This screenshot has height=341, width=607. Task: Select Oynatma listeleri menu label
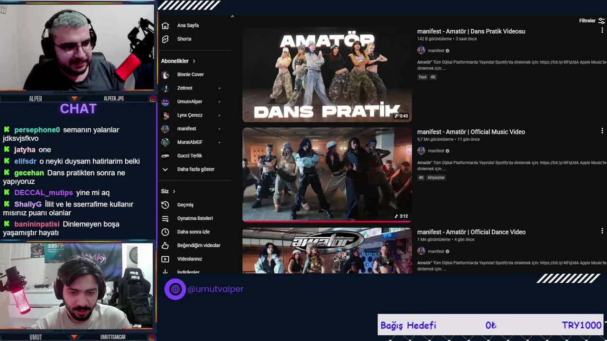pos(195,218)
